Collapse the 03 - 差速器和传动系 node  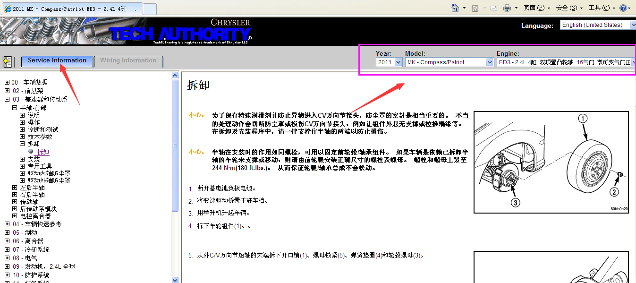(x=7, y=99)
